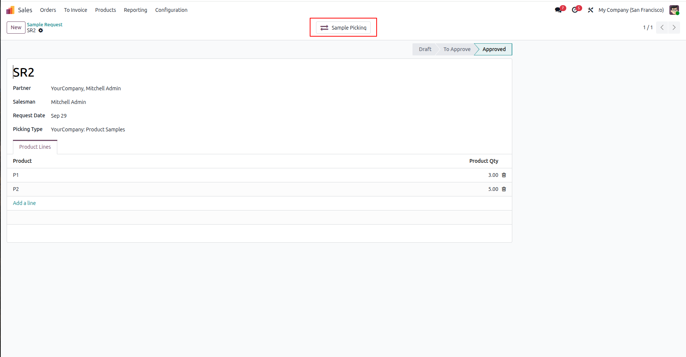Open the Sample Picking smart button
Image resolution: width=686 pixels, height=357 pixels.
click(343, 28)
